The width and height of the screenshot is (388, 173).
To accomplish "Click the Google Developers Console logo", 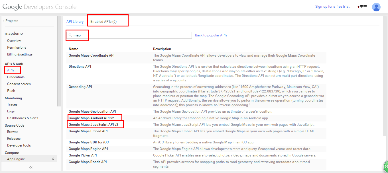I will pyautogui.click(x=40, y=7).
